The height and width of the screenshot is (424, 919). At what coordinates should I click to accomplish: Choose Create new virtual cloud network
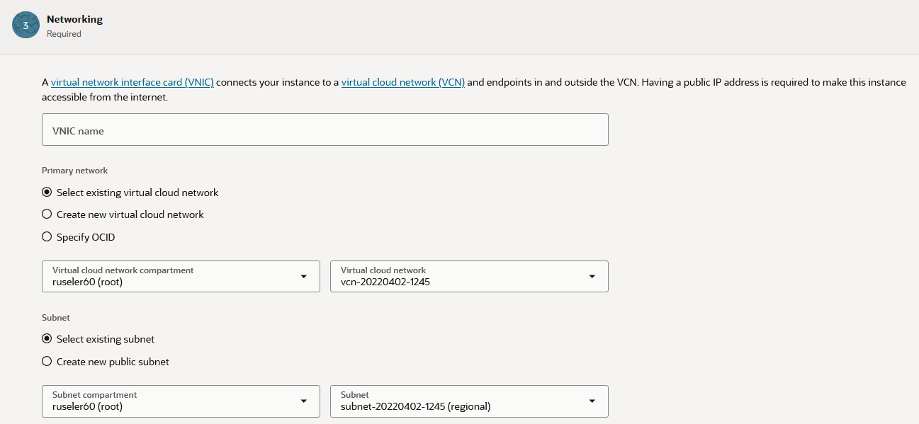tap(47, 214)
